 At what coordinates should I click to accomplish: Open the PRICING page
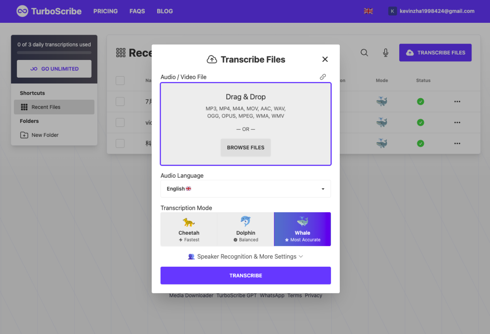(x=105, y=11)
